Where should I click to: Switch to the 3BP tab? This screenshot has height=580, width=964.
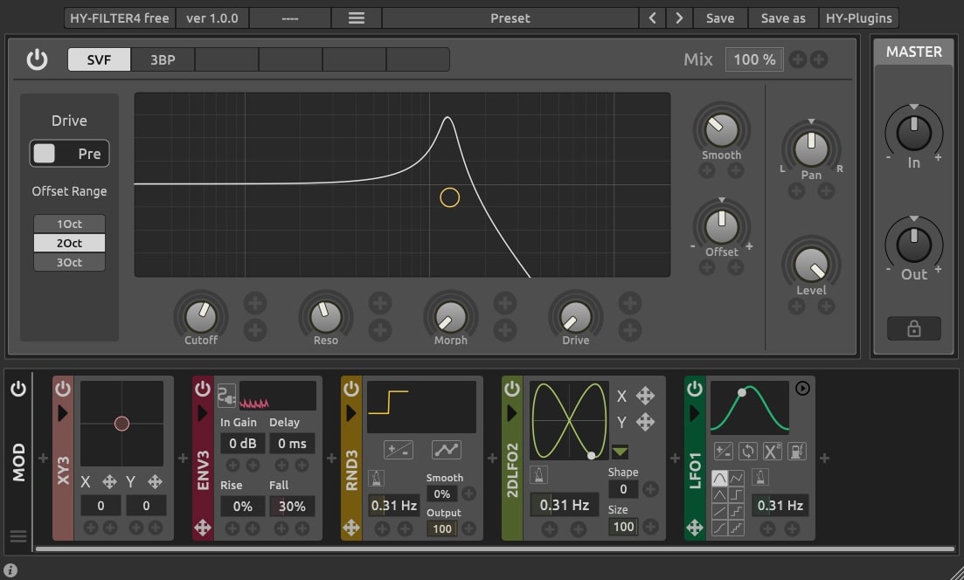click(x=162, y=59)
